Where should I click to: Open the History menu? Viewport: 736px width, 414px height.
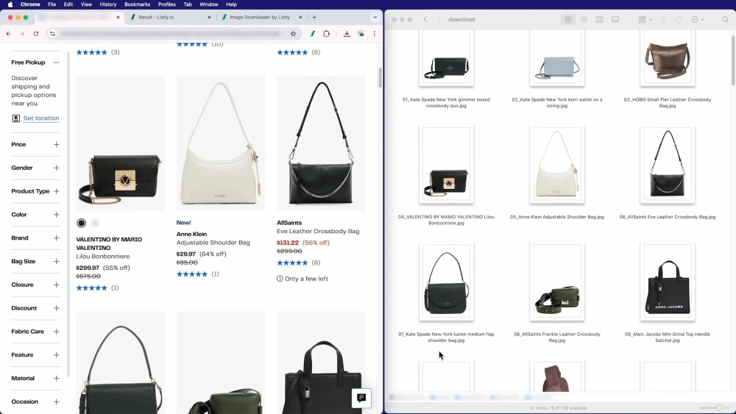pos(108,4)
